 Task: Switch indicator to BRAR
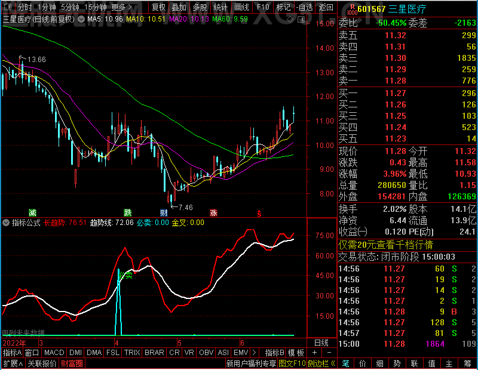point(154,353)
